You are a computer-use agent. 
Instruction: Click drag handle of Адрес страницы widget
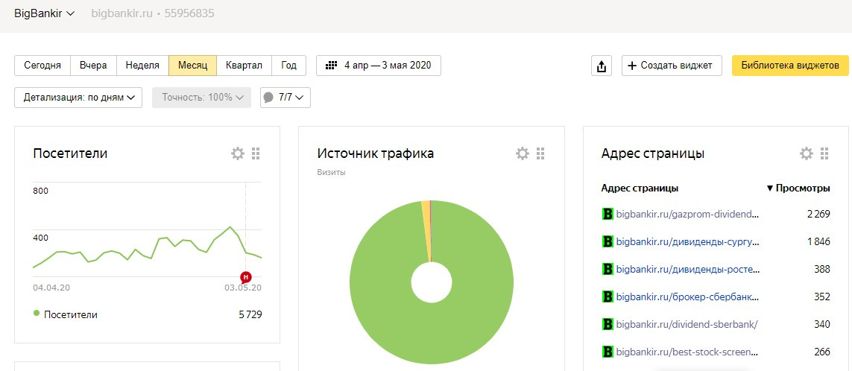coord(824,153)
